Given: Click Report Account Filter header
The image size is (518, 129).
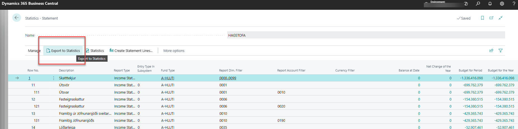Looking at the screenshot, I should click(291, 70).
